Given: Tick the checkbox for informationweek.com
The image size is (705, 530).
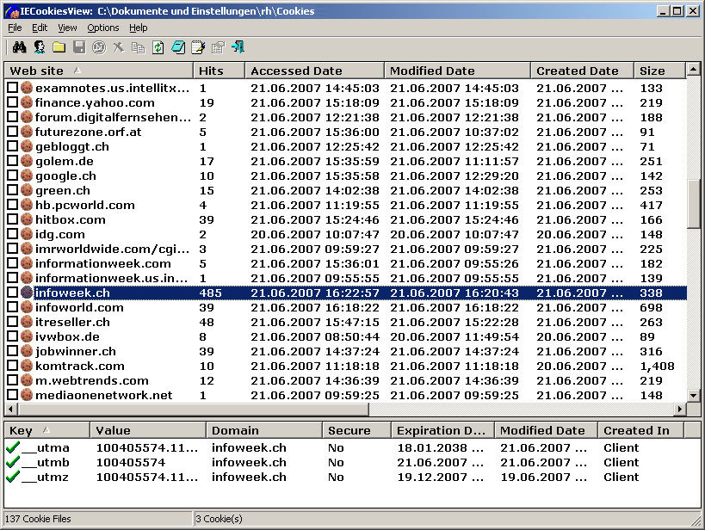Looking at the screenshot, I should pos(13,263).
